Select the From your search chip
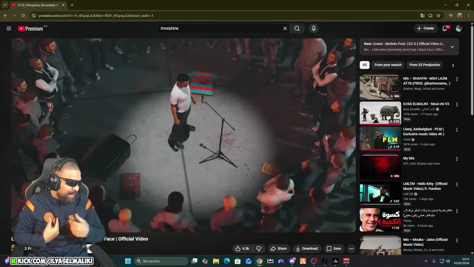 point(388,65)
